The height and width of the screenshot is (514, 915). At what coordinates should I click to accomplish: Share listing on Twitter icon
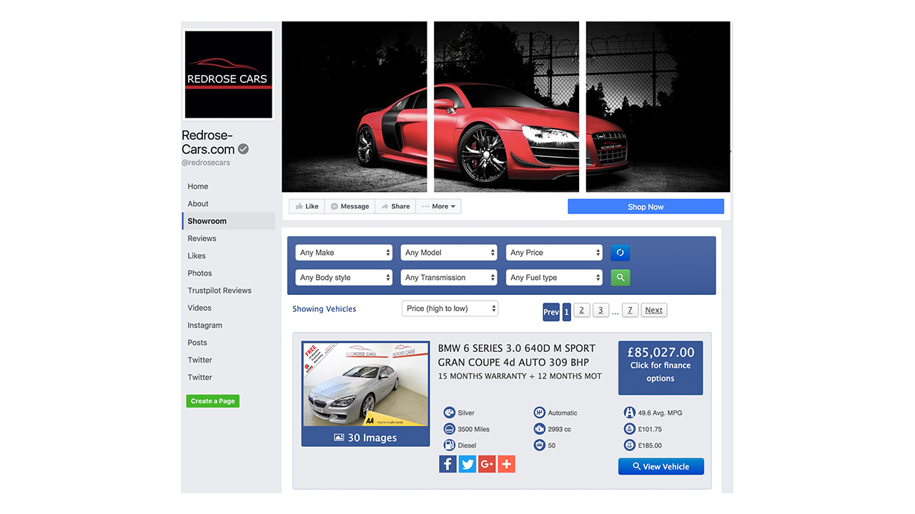[468, 464]
